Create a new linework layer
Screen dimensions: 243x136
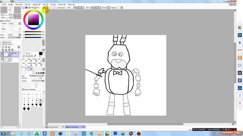point(6,47)
